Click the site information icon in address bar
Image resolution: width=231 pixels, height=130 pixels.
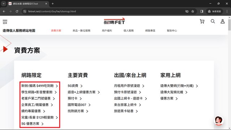(x=25, y=11)
